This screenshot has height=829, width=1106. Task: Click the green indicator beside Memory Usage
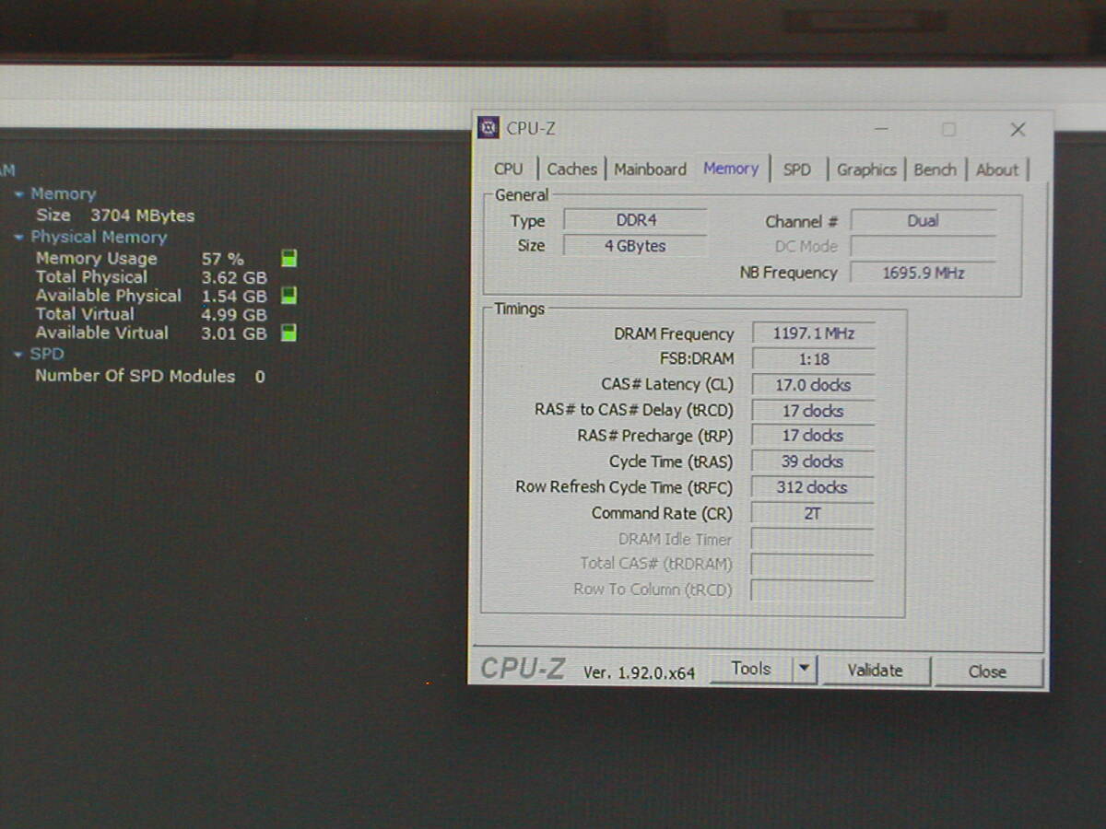[x=288, y=259]
